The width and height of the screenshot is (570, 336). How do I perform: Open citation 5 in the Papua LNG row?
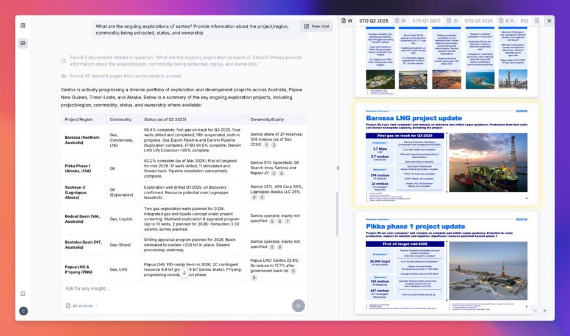tap(293, 271)
